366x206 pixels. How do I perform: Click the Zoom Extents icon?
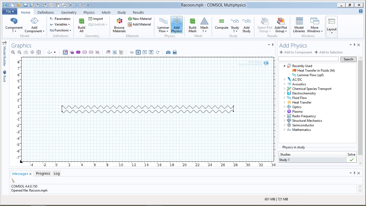click(39, 52)
